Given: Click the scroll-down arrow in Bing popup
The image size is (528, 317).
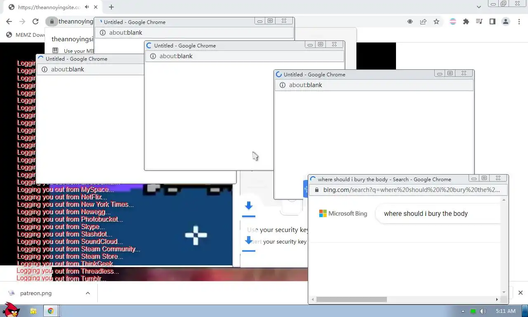Looking at the screenshot, I should 504,292.
